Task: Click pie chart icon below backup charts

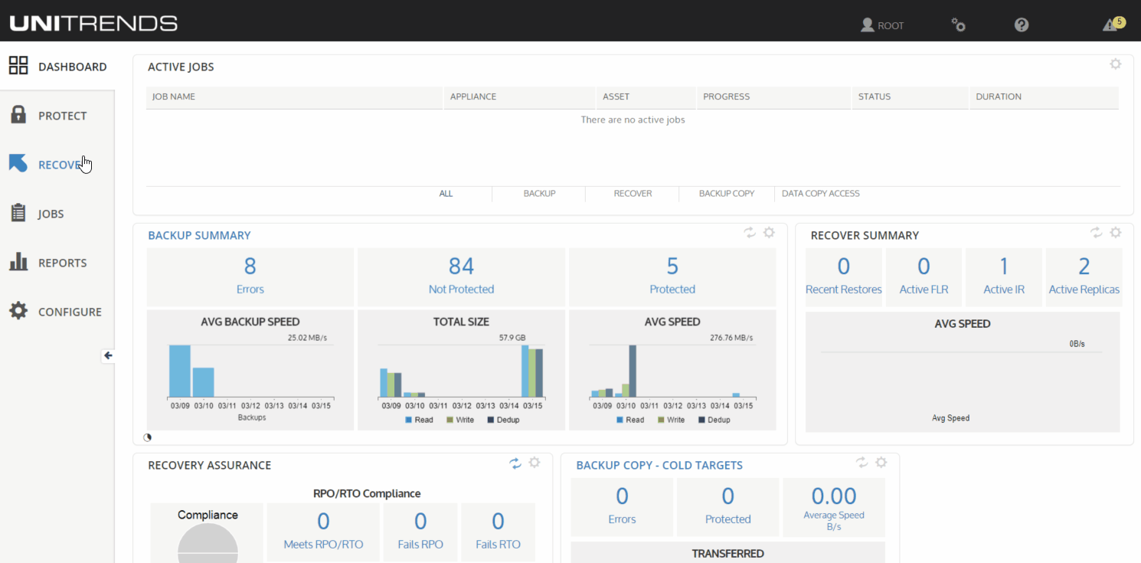Action: [148, 437]
